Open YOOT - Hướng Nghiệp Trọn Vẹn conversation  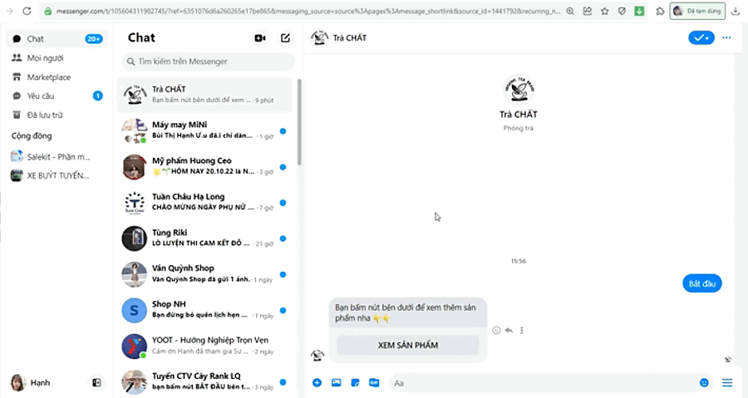tap(204, 346)
